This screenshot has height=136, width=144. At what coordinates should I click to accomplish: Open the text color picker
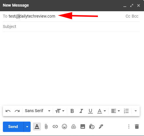point(102,111)
